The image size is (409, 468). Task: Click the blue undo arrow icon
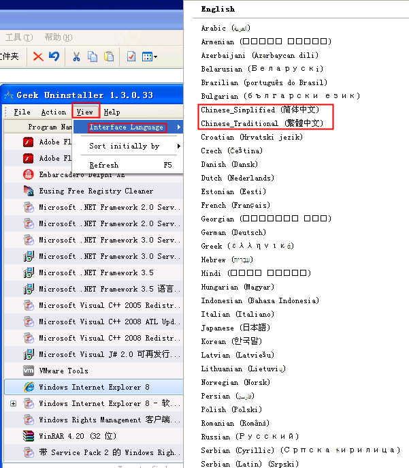54,56
